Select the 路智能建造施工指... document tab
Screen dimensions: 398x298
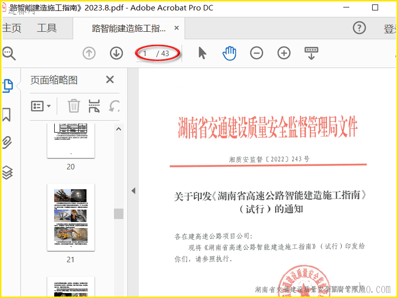(129, 28)
